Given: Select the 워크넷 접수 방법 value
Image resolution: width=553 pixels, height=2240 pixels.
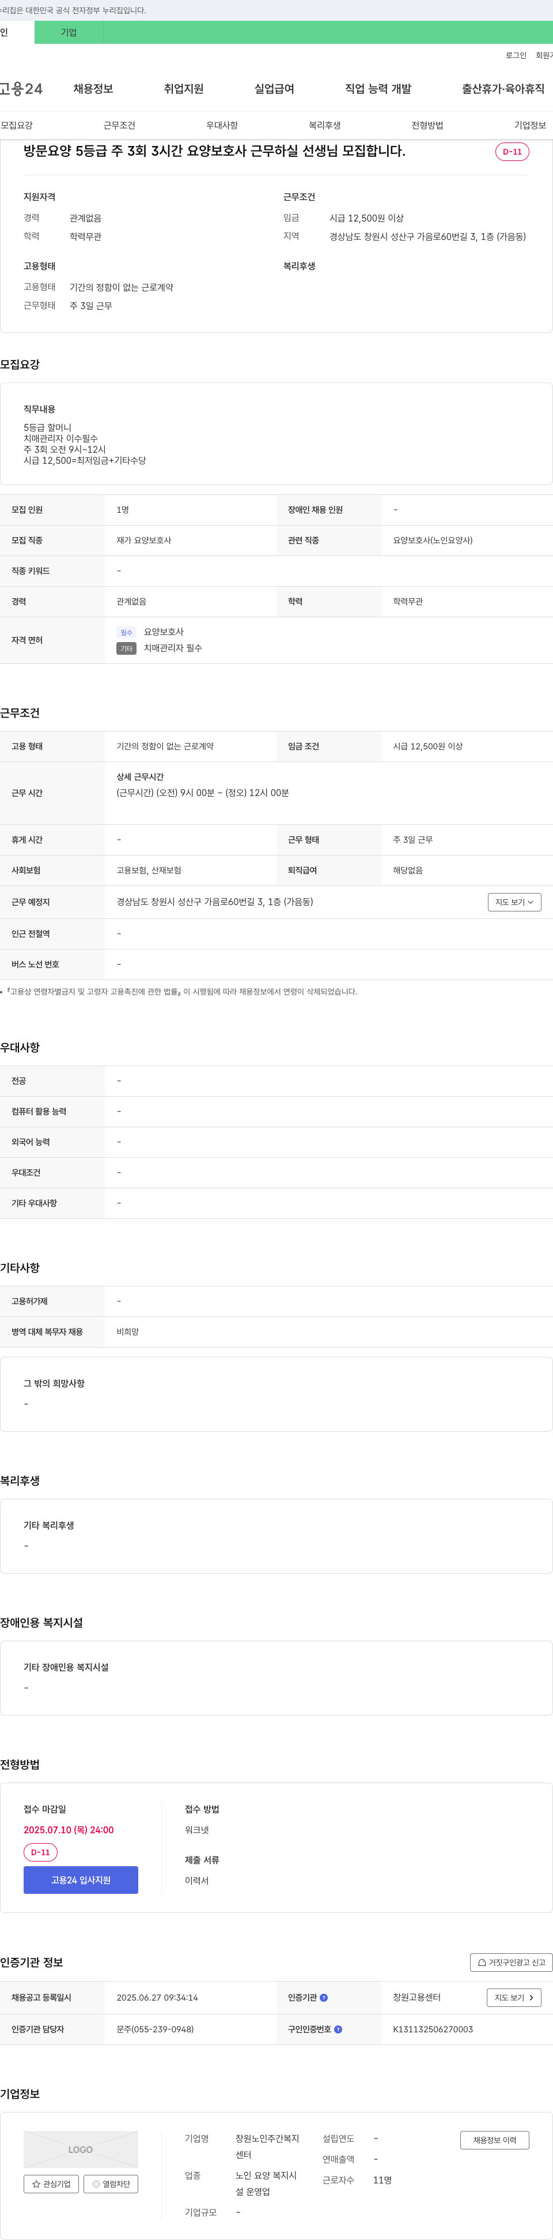Looking at the screenshot, I should coord(196,1830).
